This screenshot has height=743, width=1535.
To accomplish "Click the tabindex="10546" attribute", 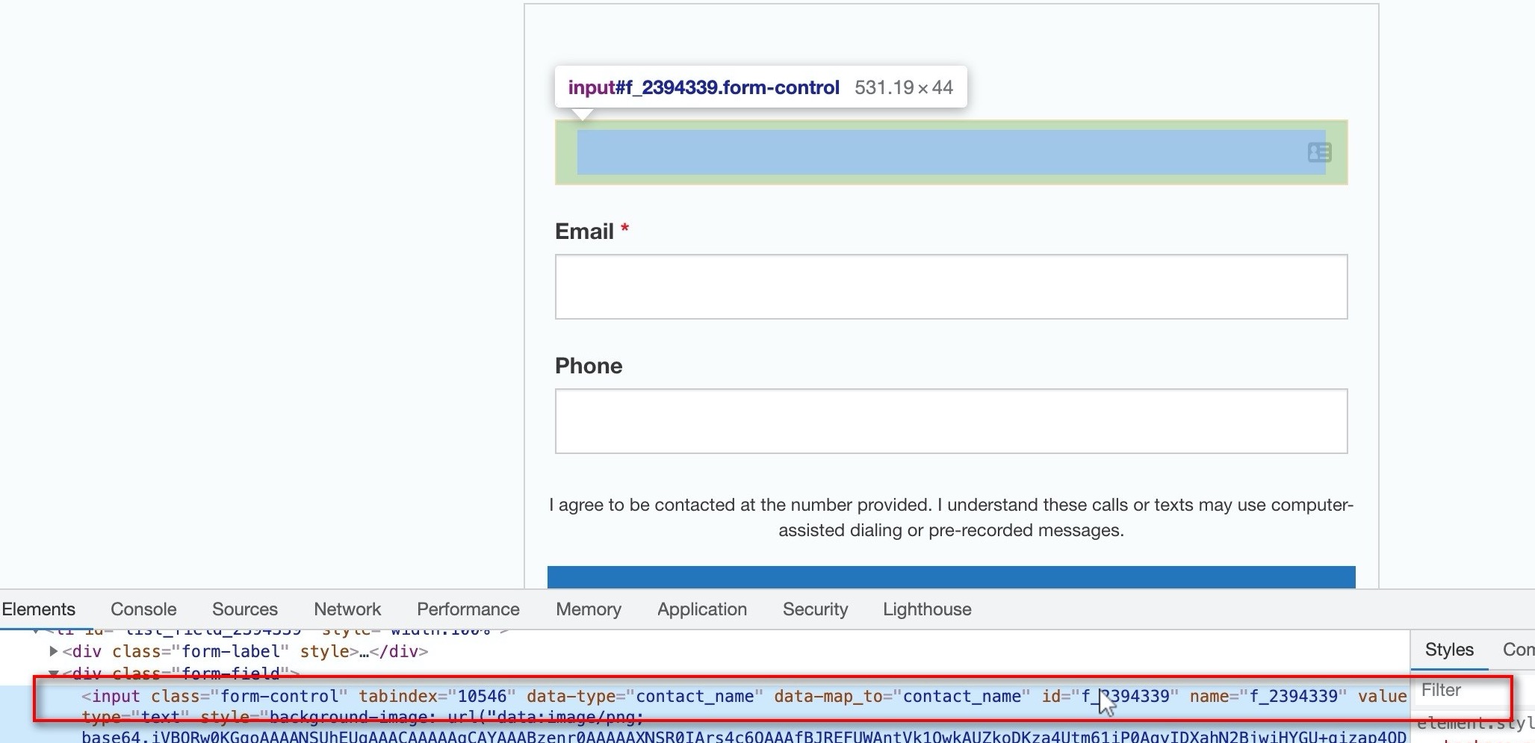I will click(437, 696).
